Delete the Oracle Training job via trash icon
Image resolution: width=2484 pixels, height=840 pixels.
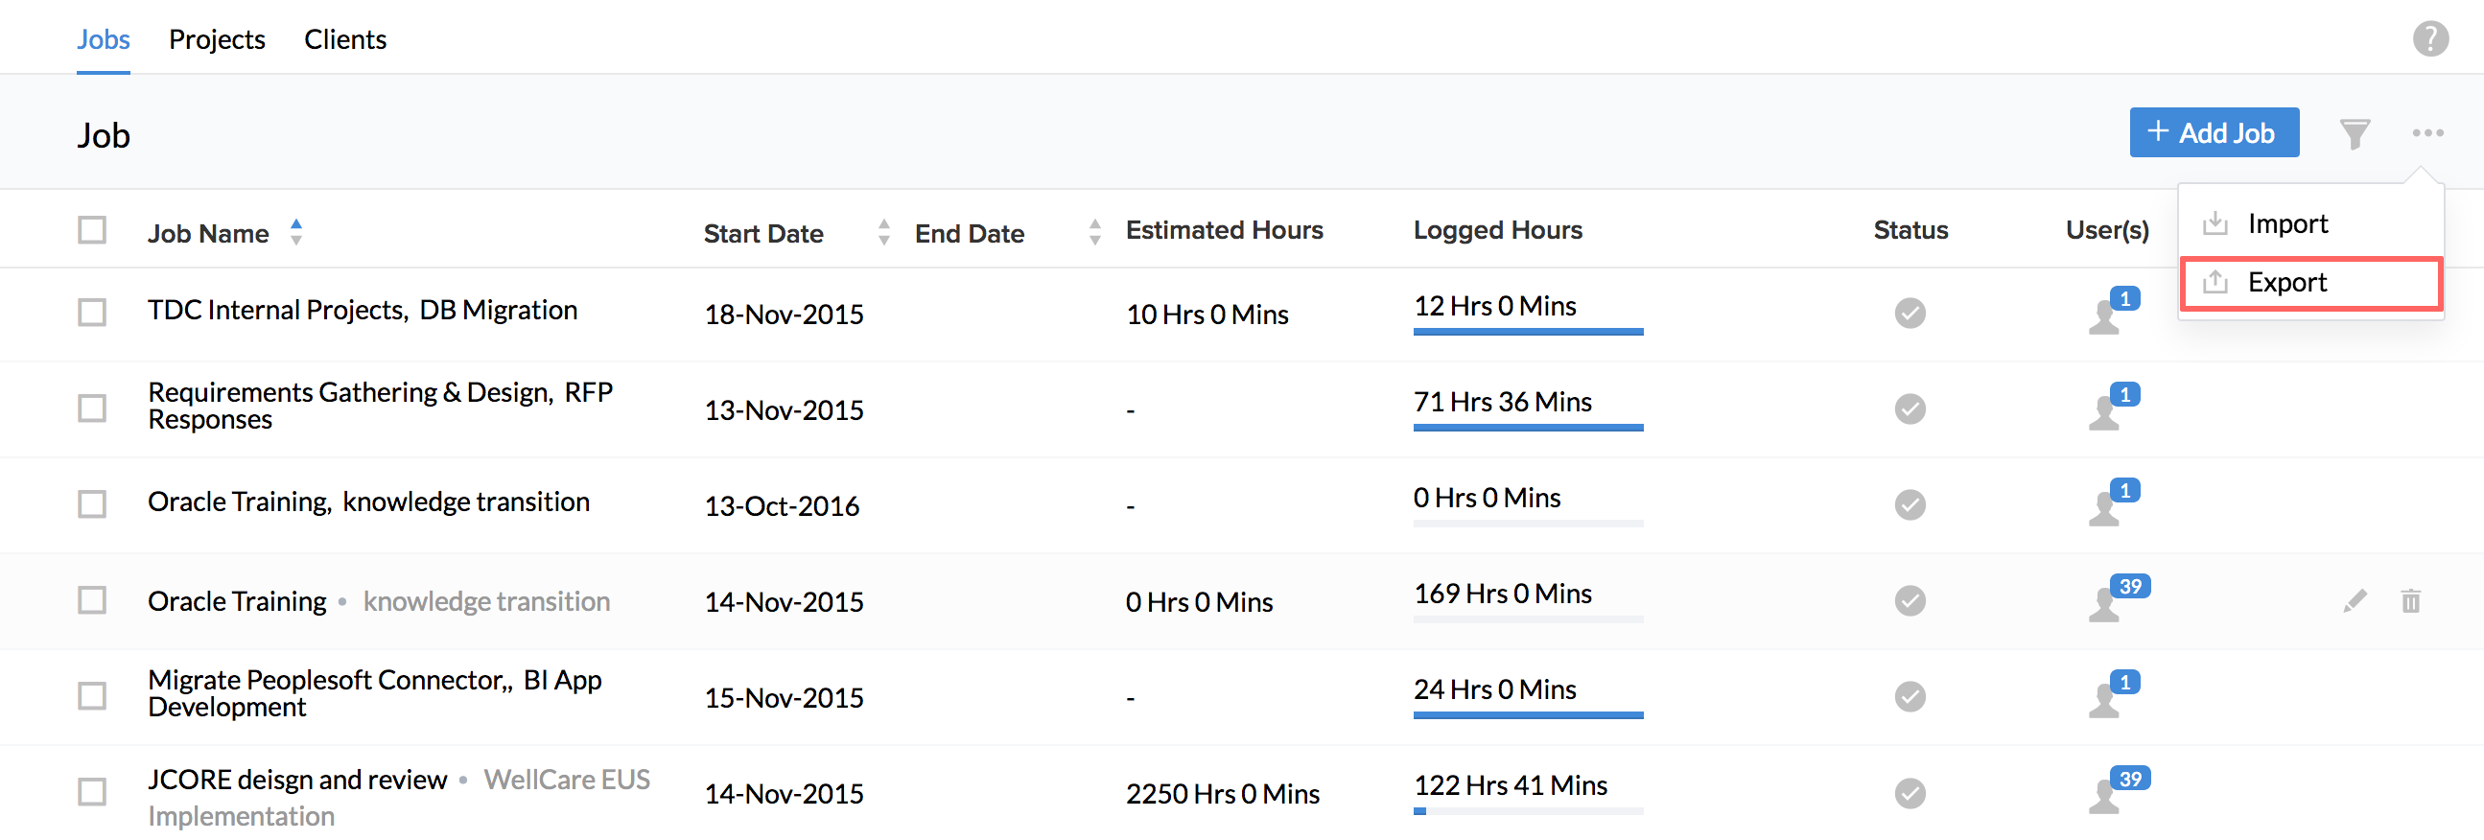pos(2410,601)
